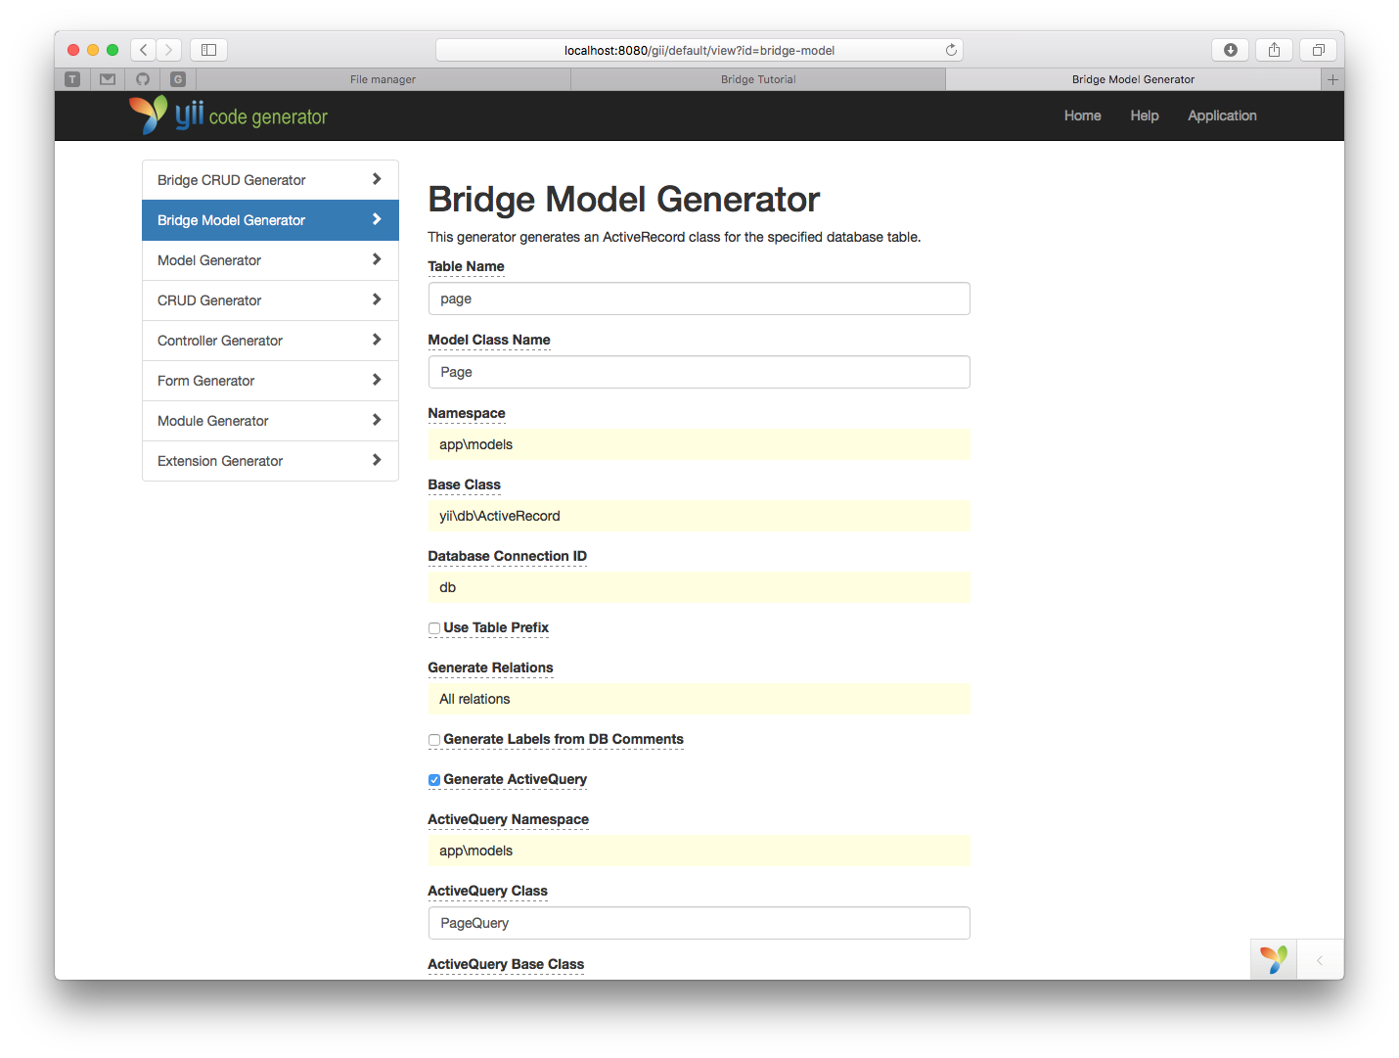Click the chevron next to Module Generator

(377, 420)
